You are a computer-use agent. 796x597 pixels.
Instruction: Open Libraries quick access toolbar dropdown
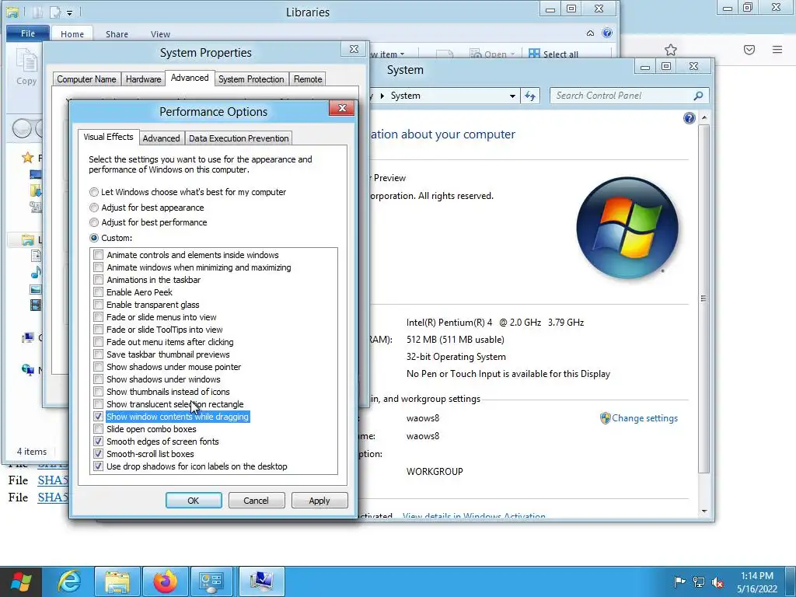pyautogui.click(x=69, y=12)
